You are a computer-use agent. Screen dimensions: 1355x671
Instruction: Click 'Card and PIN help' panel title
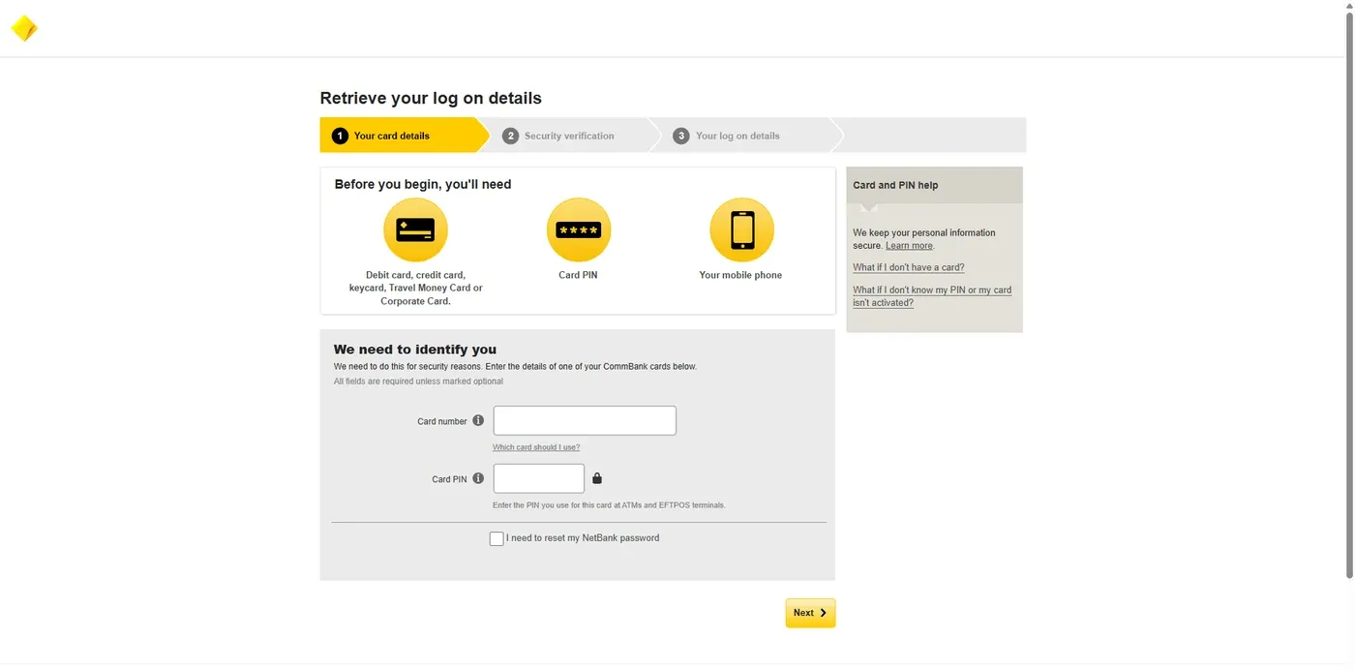[x=895, y=185]
